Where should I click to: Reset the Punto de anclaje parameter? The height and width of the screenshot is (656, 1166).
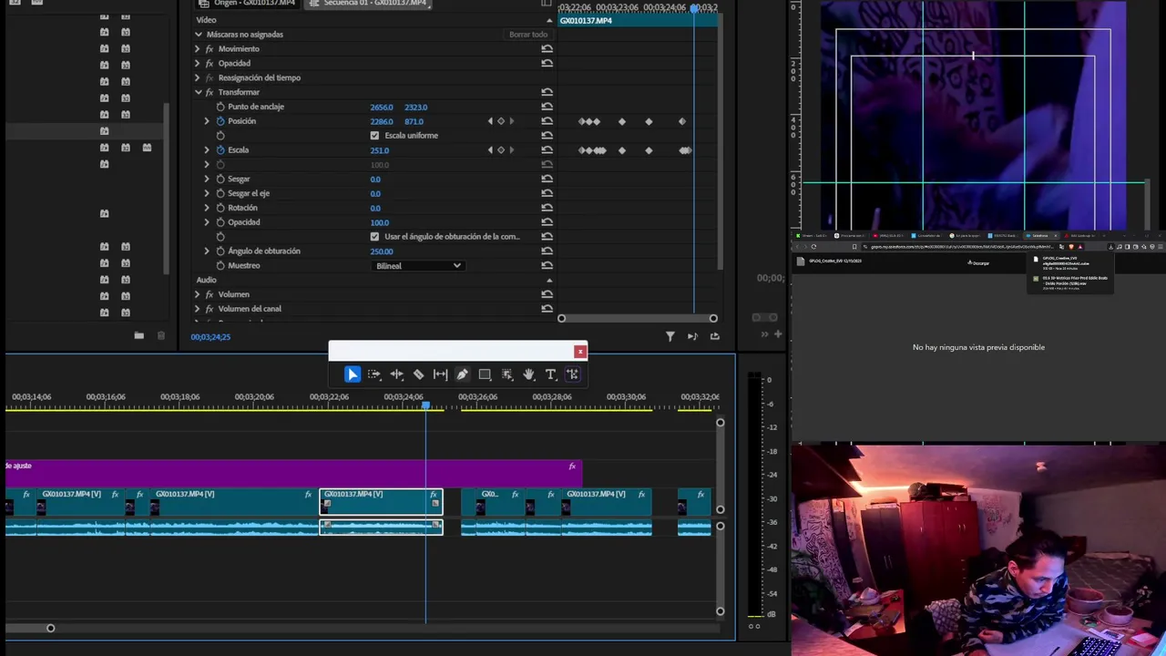coord(547,107)
